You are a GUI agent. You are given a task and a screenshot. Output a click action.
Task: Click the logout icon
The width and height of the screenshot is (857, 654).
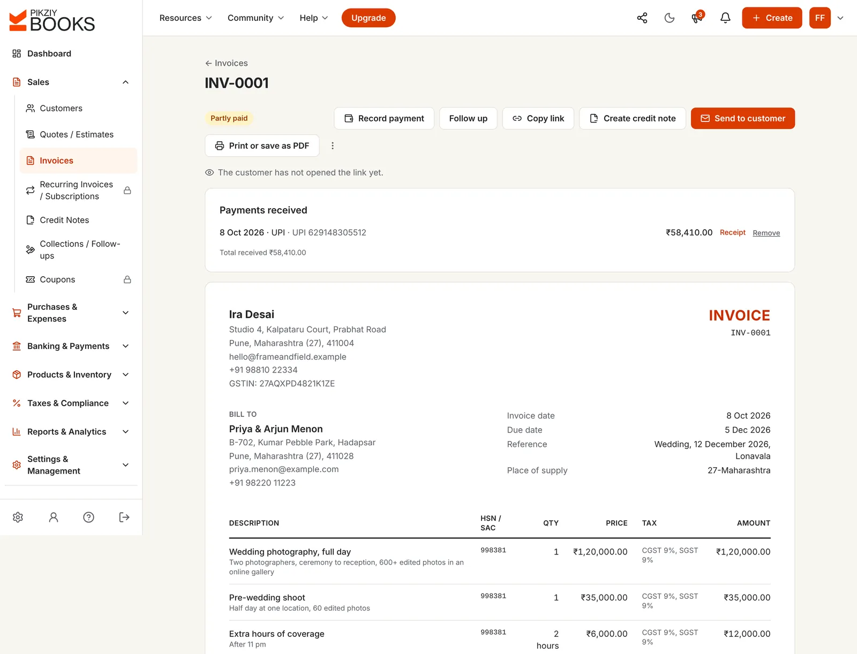pos(124,517)
